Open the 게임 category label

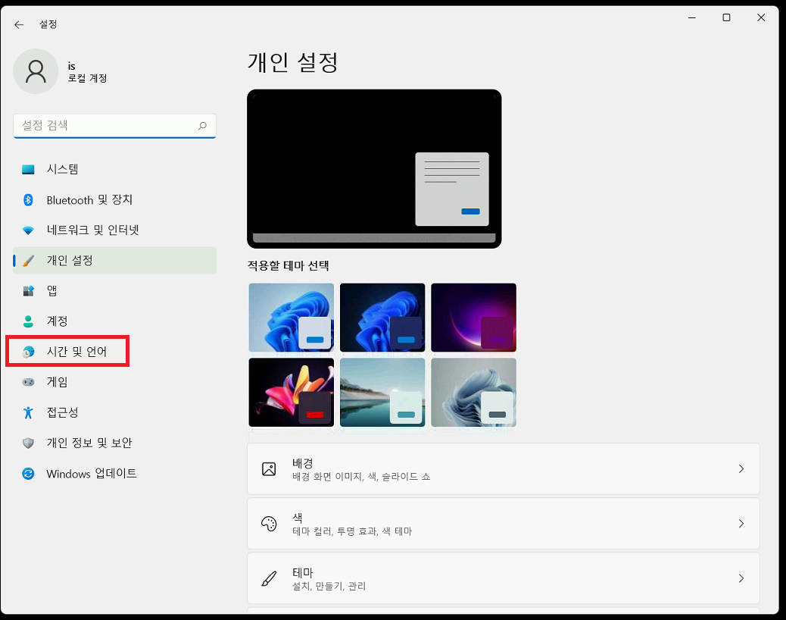click(x=57, y=382)
